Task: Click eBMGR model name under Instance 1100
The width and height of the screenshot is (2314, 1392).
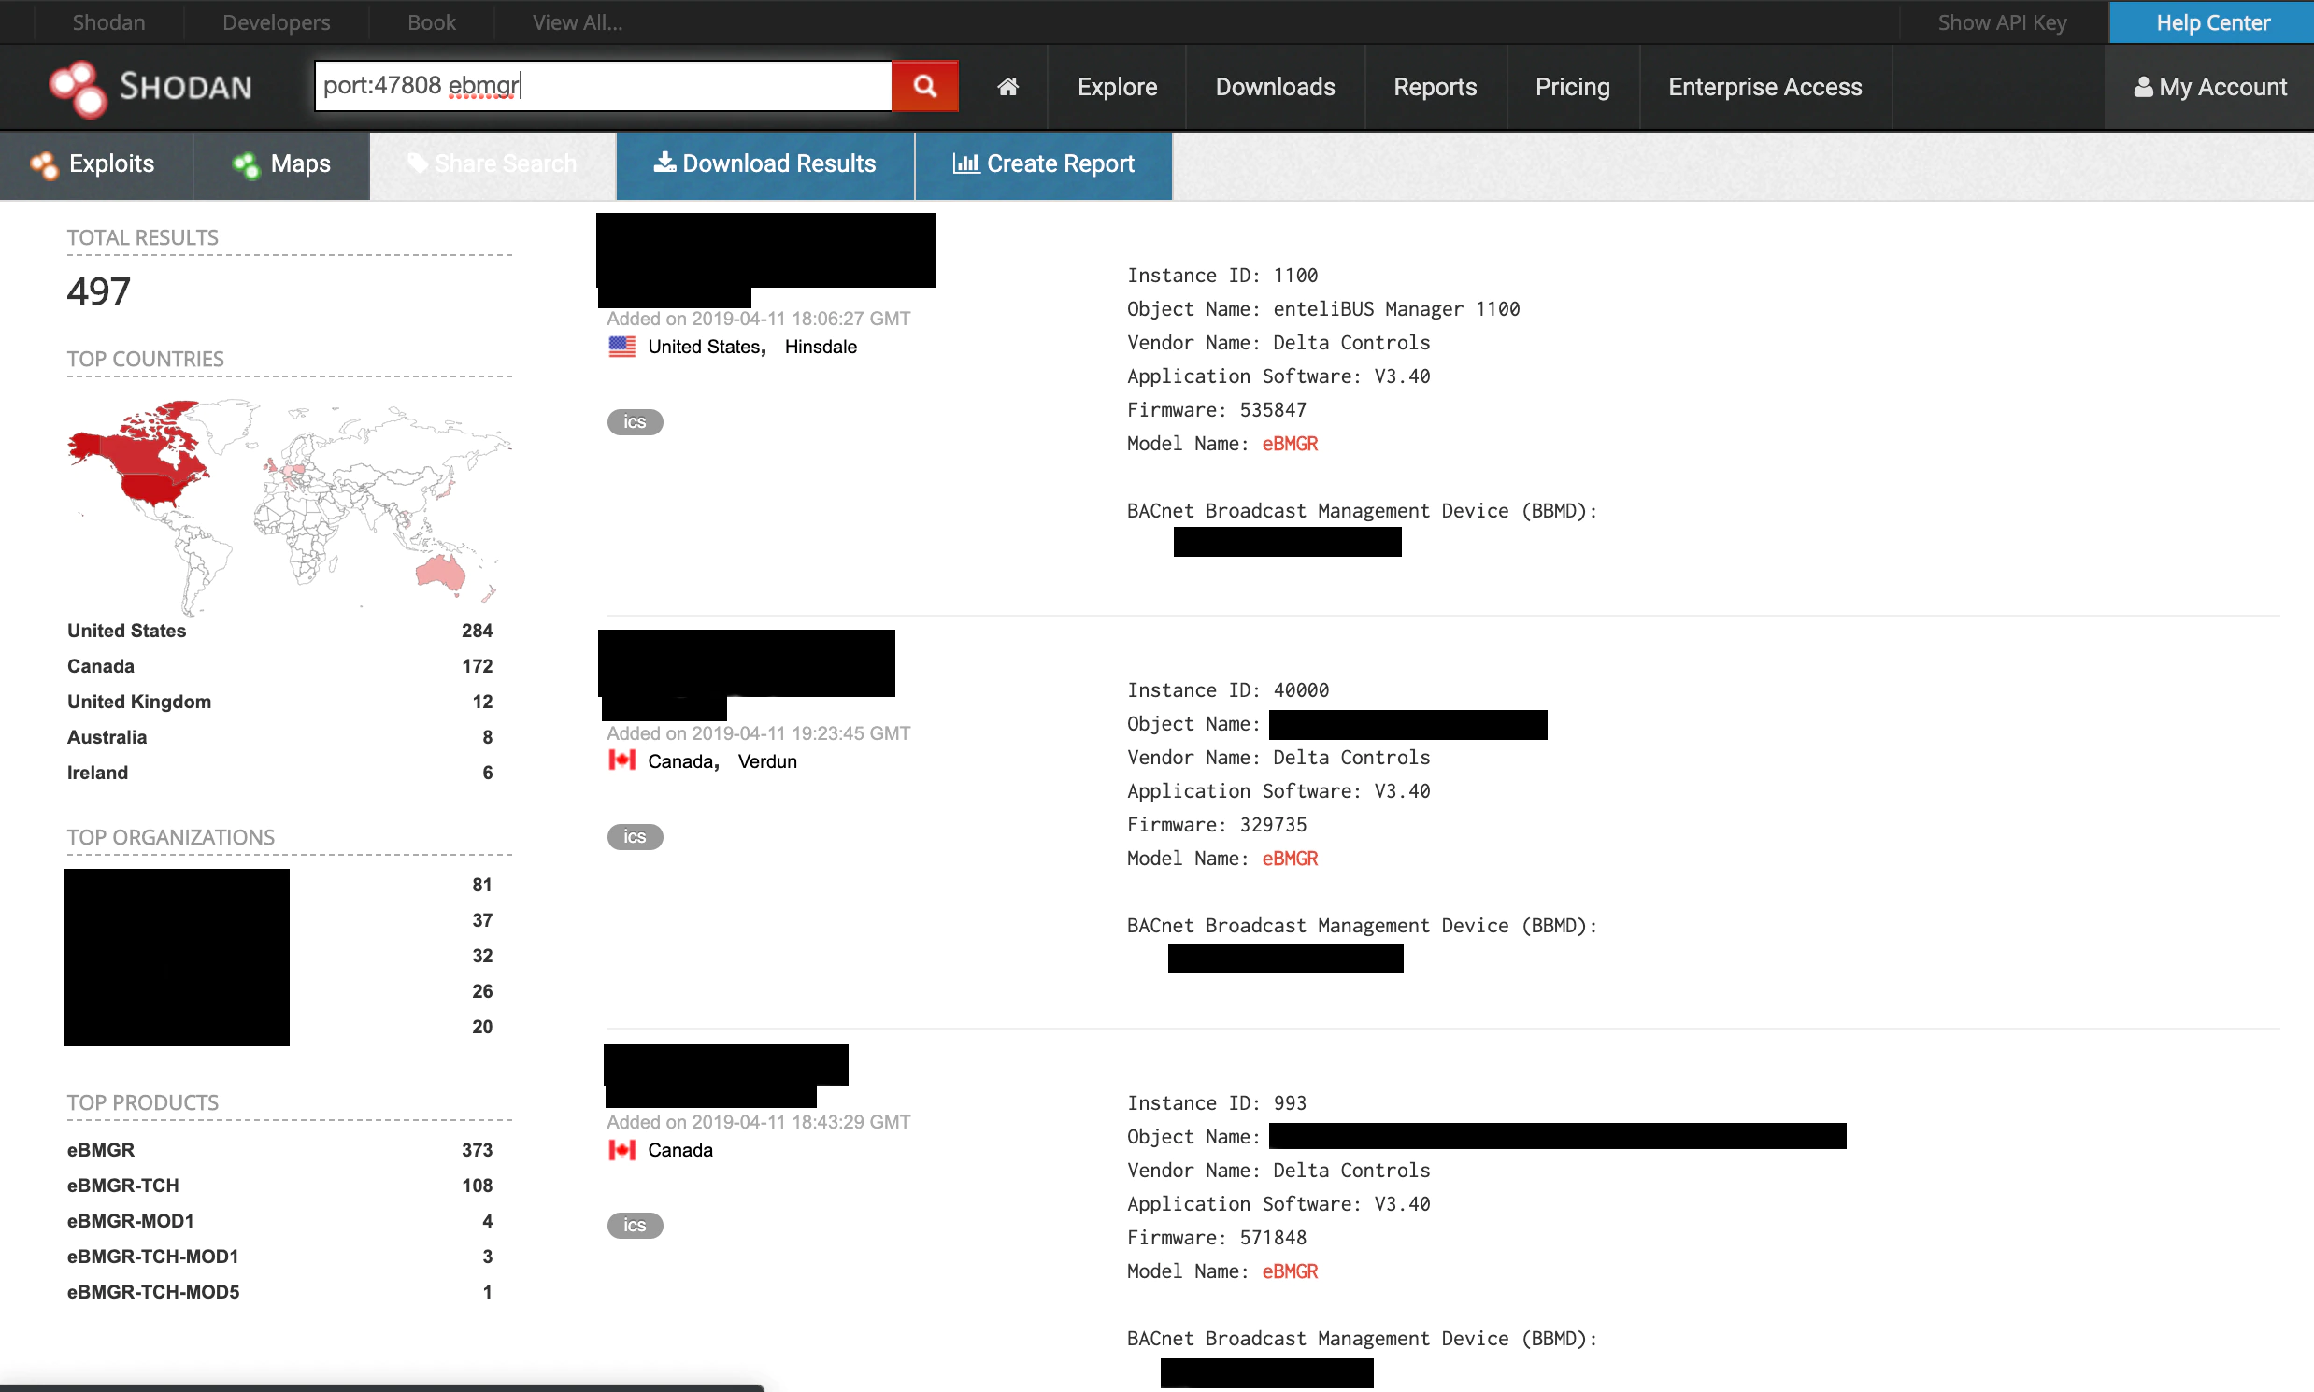Action: 1290,444
